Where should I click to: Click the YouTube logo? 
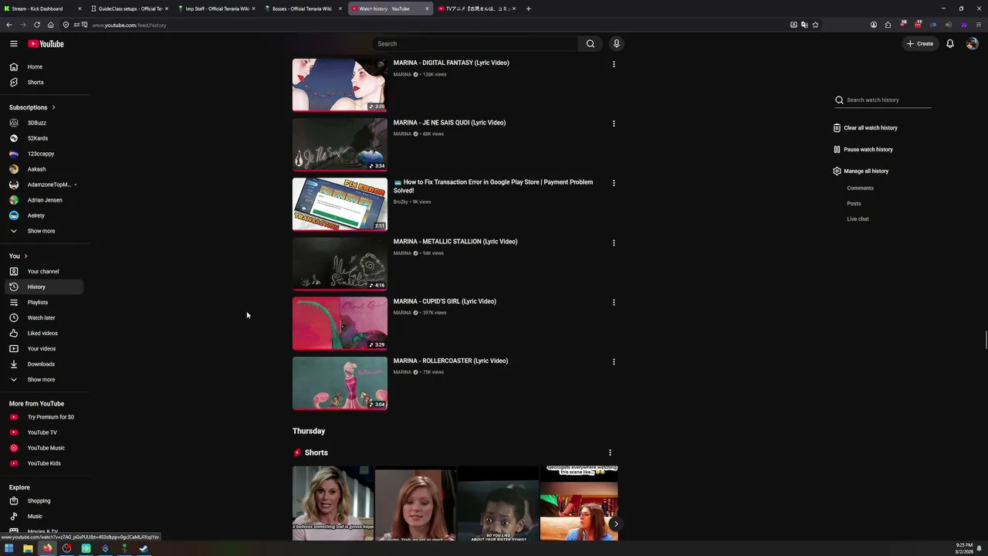[x=46, y=44]
